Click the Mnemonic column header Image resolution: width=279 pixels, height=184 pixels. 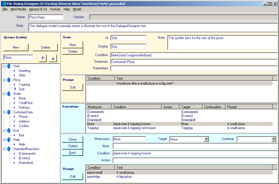point(99,107)
